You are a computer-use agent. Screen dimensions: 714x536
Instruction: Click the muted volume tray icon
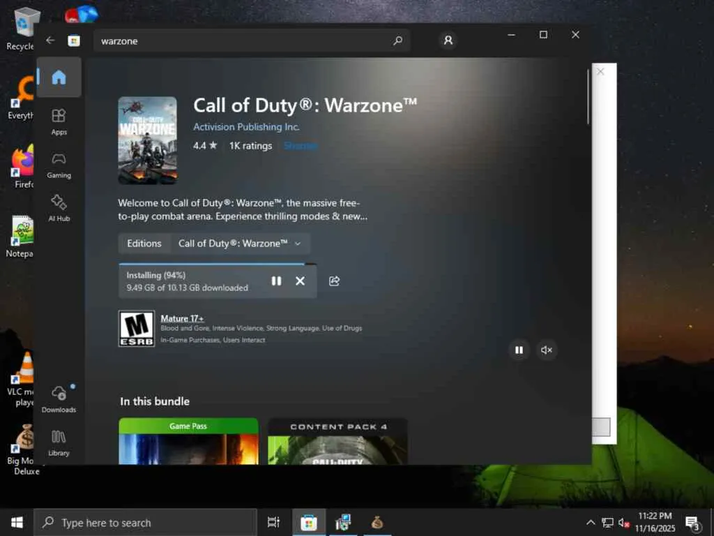pos(624,522)
